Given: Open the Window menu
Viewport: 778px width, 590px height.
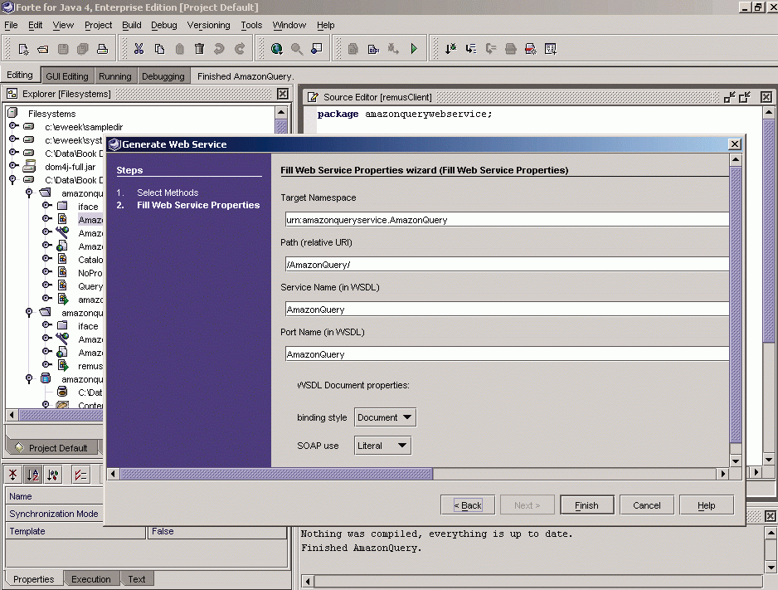Looking at the screenshot, I should tap(289, 25).
